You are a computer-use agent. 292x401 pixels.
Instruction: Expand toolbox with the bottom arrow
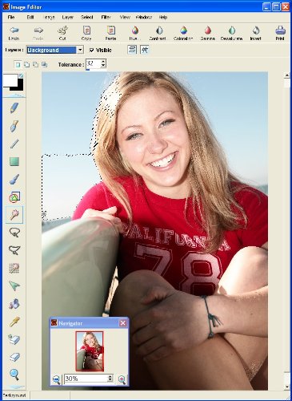click(x=14, y=387)
